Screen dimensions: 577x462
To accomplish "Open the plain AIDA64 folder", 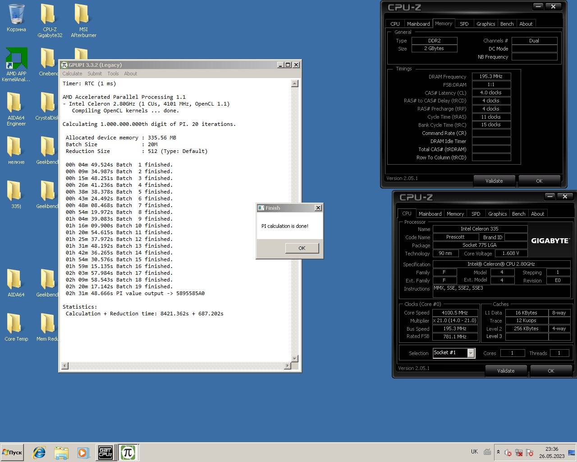I will click(x=16, y=283).
